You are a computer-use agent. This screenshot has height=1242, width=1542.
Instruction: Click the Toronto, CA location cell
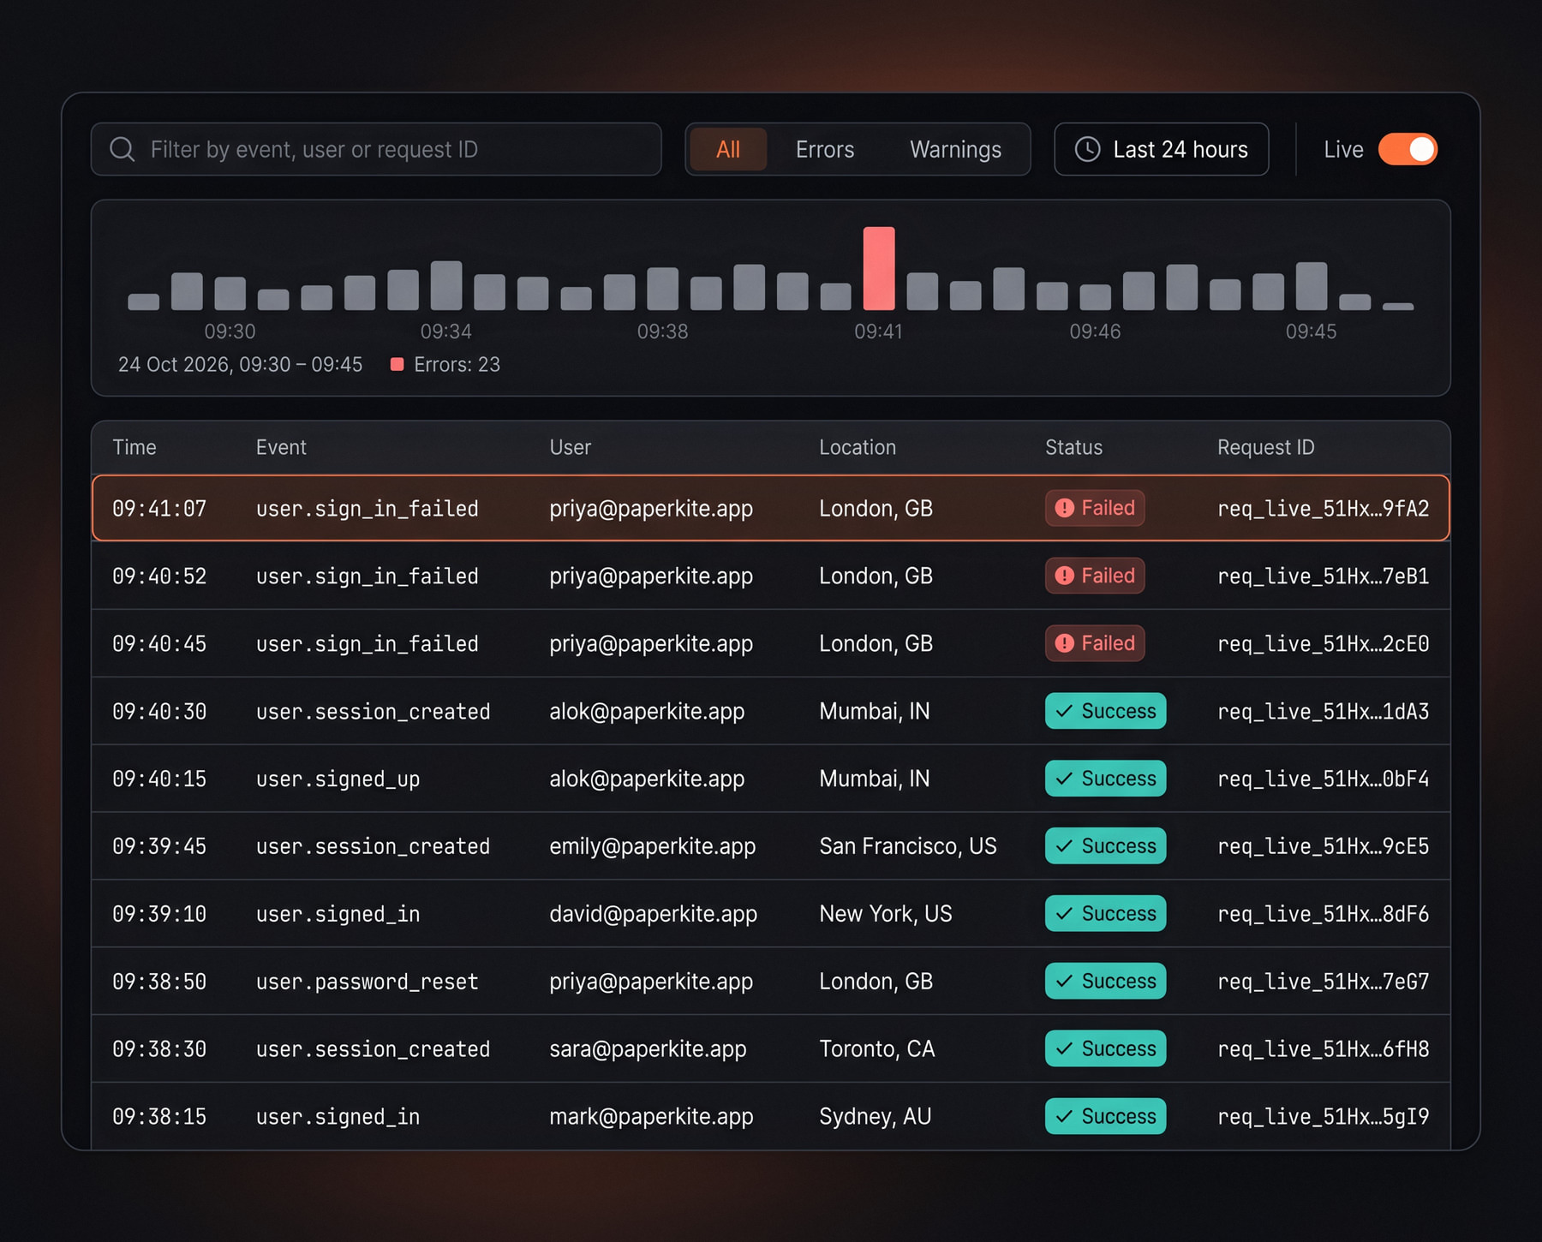click(876, 1048)
